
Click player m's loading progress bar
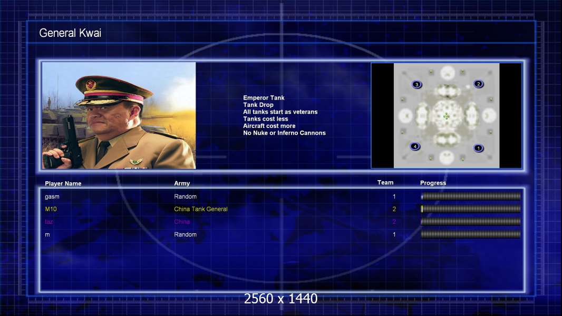[471, 234]
